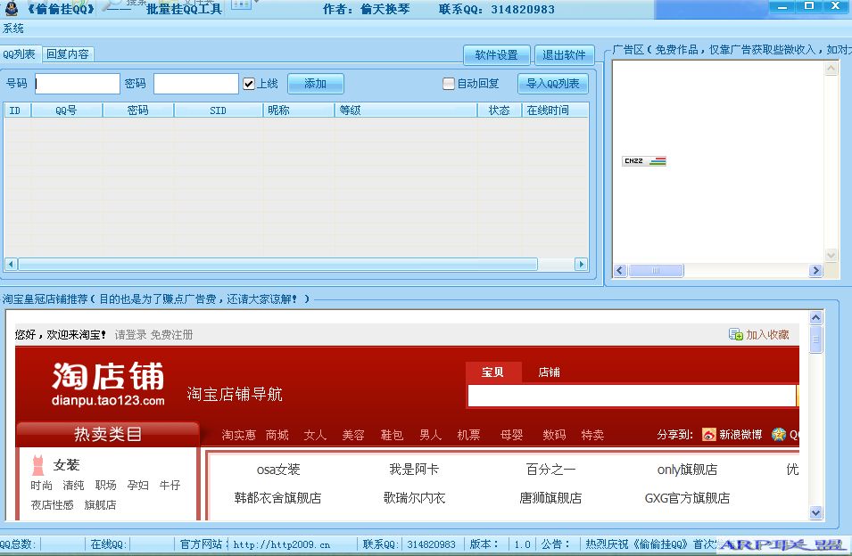
Task: Open the 商城 nav link
Action: 277,435
